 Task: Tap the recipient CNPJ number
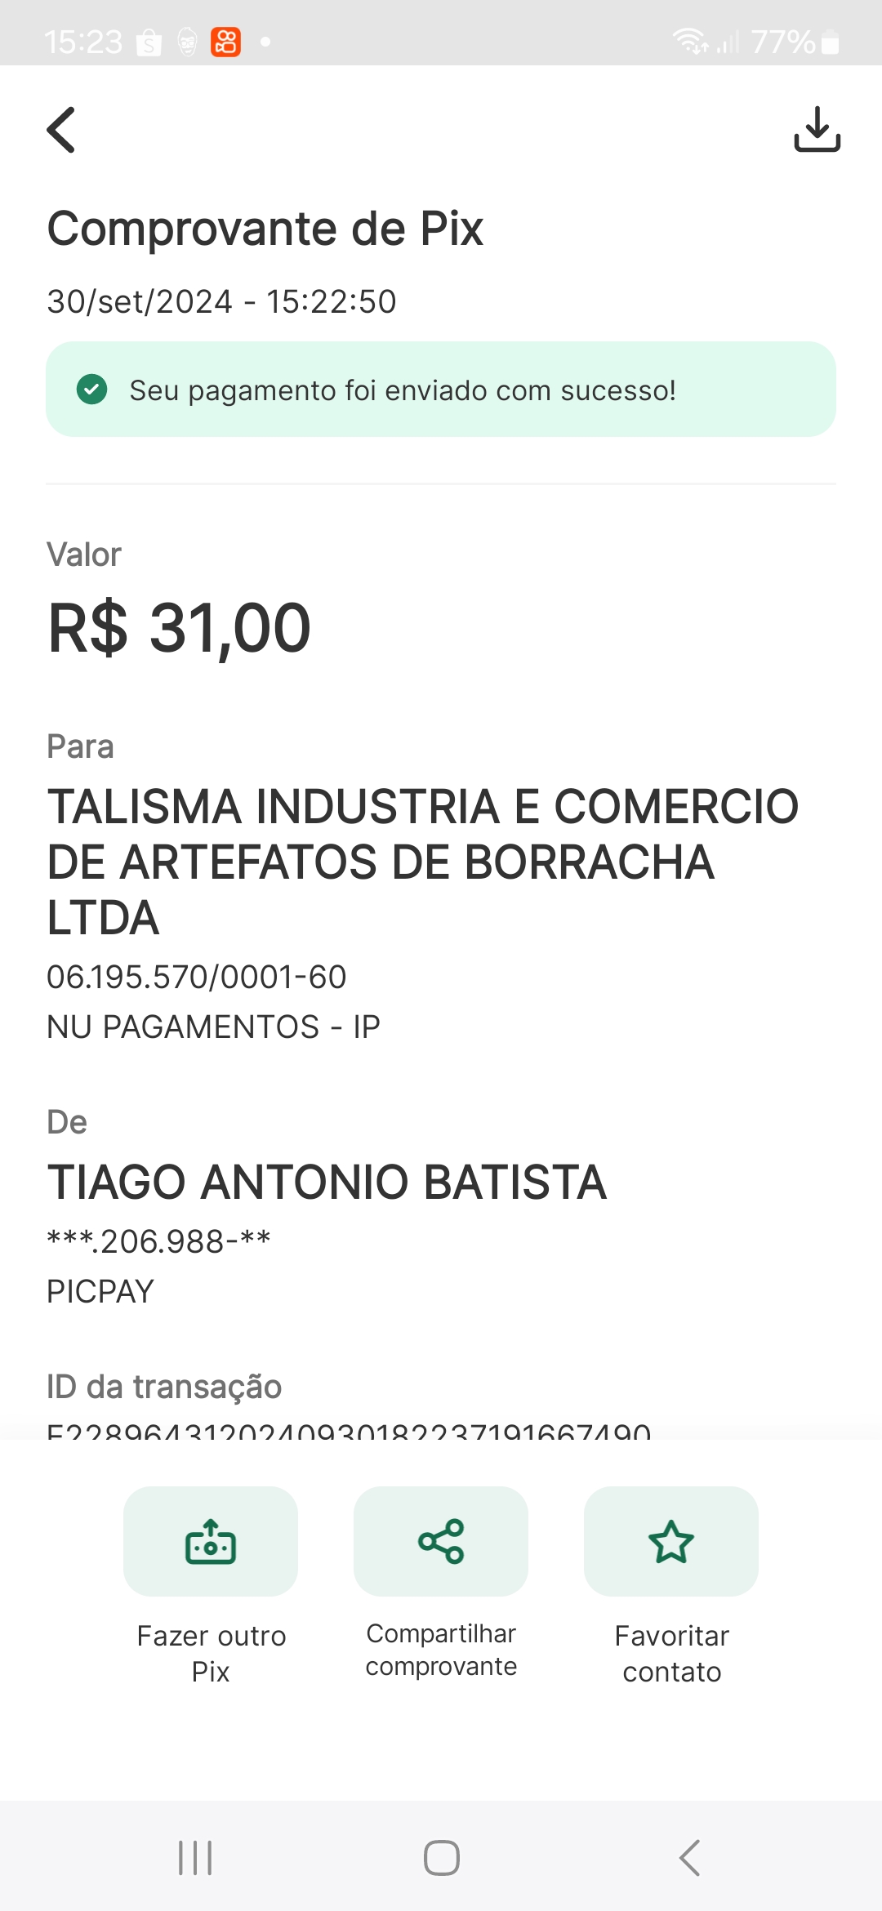197,977
